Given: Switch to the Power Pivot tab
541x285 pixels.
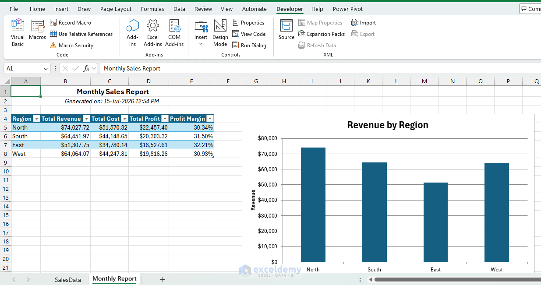Looking at the screenshot, I should [348, 9].
